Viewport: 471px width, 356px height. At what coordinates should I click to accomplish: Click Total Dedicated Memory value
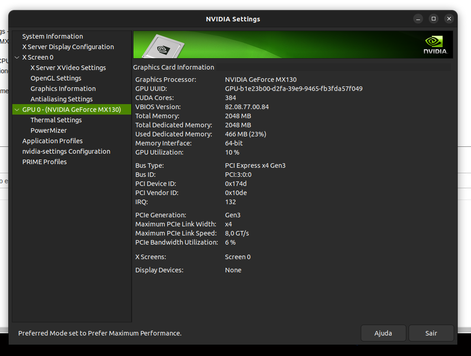(x=238, y=125)
